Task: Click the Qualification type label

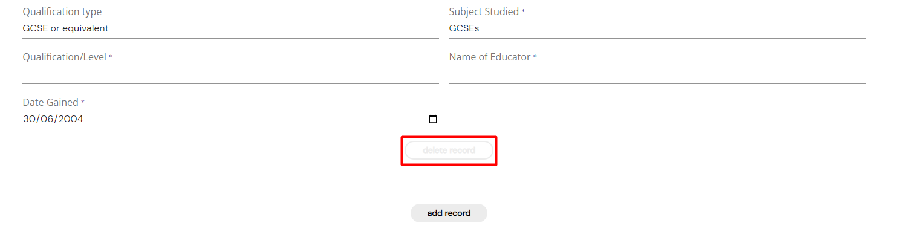Action: (62, 12)
